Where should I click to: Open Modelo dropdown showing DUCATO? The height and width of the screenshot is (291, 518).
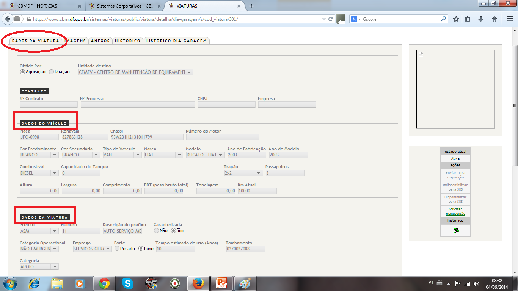pos(205,155)
